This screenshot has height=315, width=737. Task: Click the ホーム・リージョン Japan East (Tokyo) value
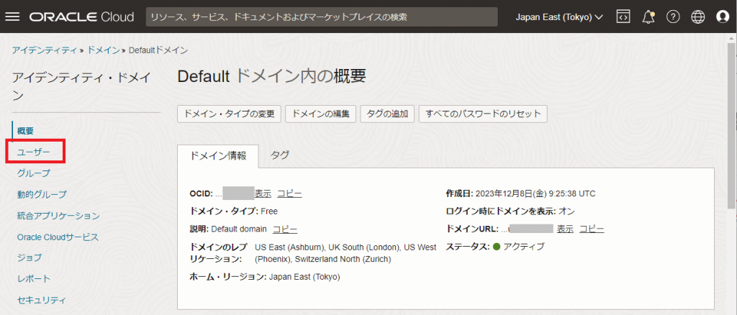(x=304, y=277)
